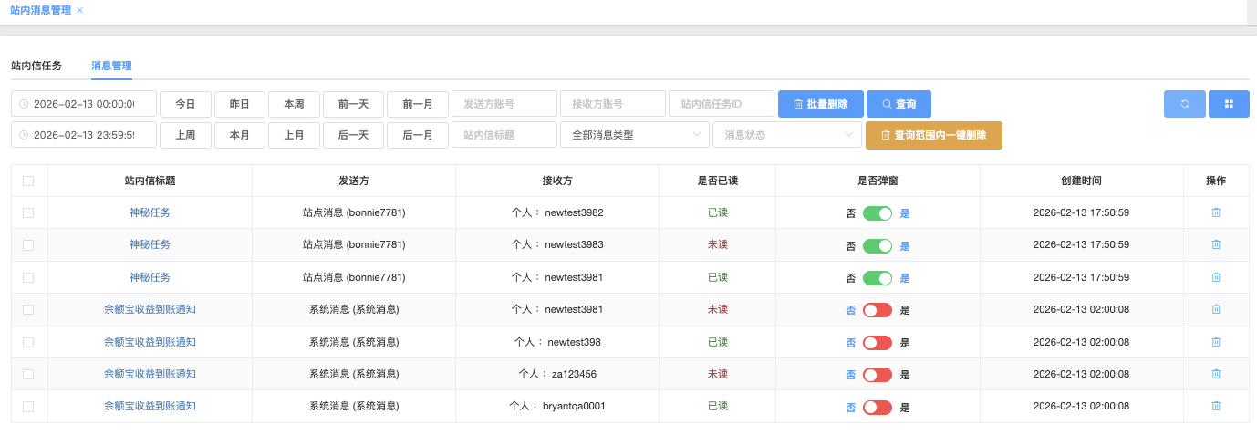Screen dimensions: 1257x435
Task: Open the grid column settings button
Action: (1229, 104)
